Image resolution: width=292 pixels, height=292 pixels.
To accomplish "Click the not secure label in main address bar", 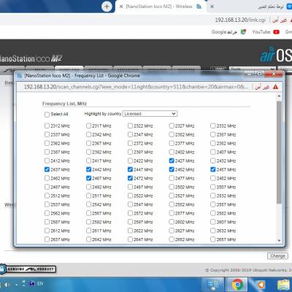I will pos(280,20).
